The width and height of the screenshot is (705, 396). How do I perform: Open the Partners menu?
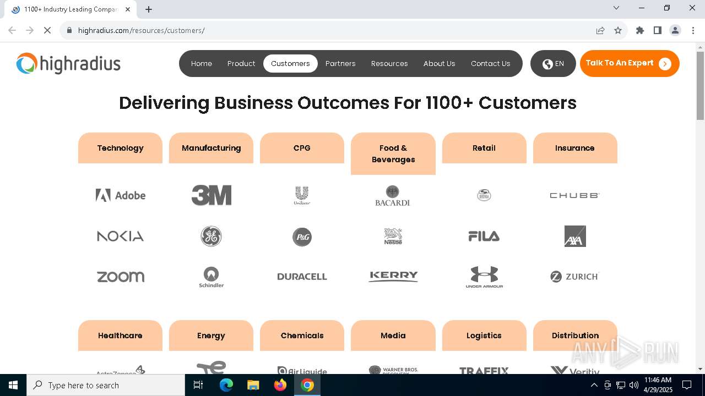tap(340, 64)
